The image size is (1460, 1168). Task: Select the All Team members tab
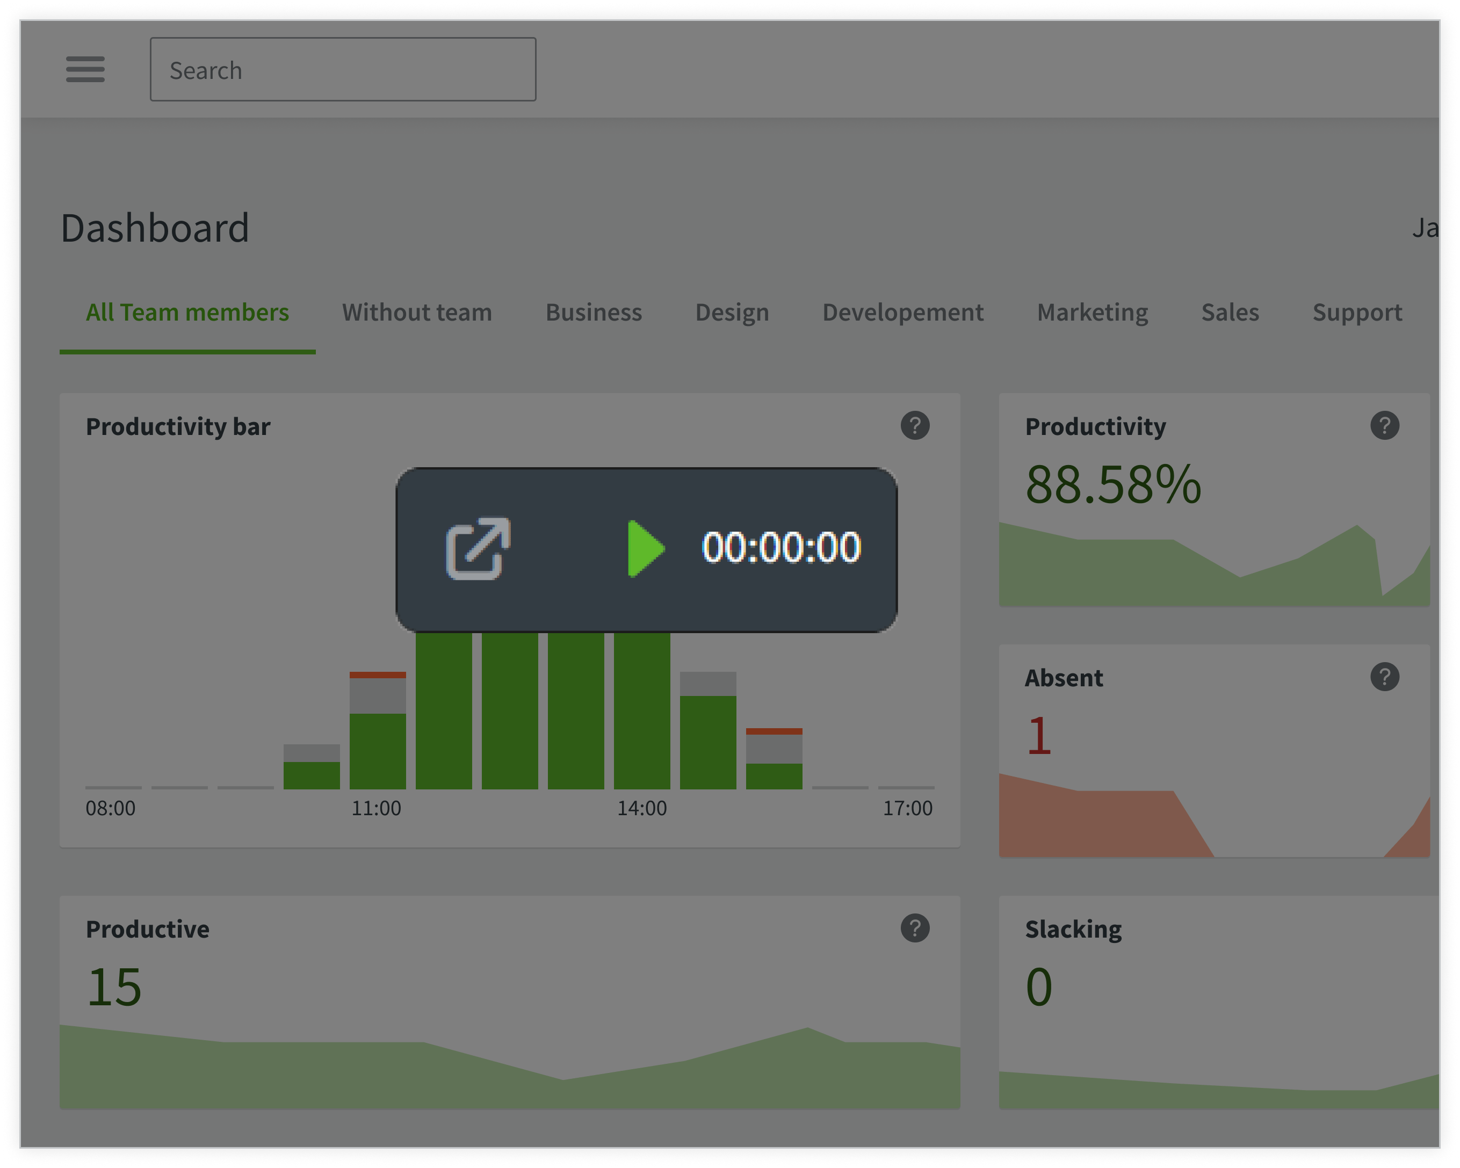[187, 313]
